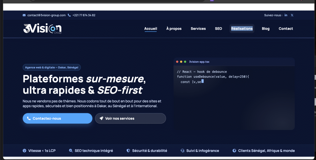Click the headset icon beside Suivi & infogérance

(x=182, y=151)
